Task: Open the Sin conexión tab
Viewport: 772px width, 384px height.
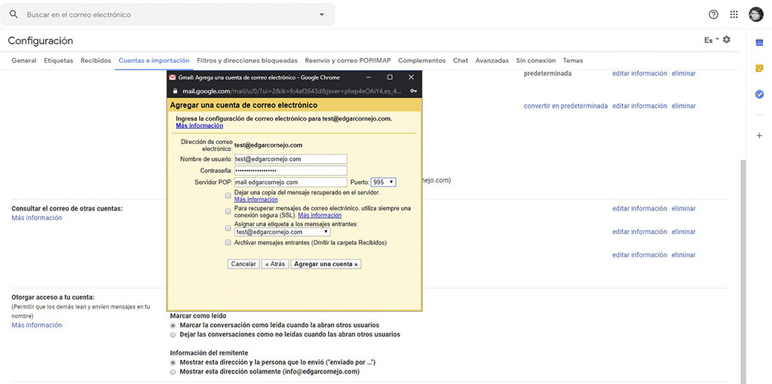Action: tap(536, 60)
